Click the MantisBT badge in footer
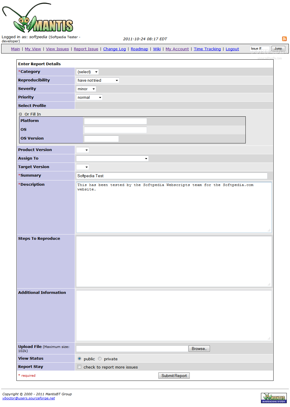Image resolution: width=290 pixels, height=407 pixels. pyautogui.click(x=274, y=398)
